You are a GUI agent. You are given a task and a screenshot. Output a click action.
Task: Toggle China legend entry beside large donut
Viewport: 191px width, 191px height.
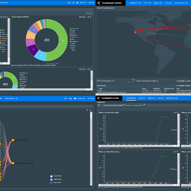coord(73,33)
